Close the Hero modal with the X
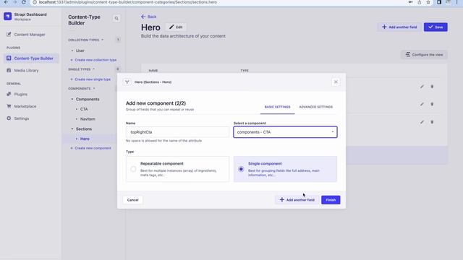Image resolution: width=463 pixels, height=260 pixels. 336,82
